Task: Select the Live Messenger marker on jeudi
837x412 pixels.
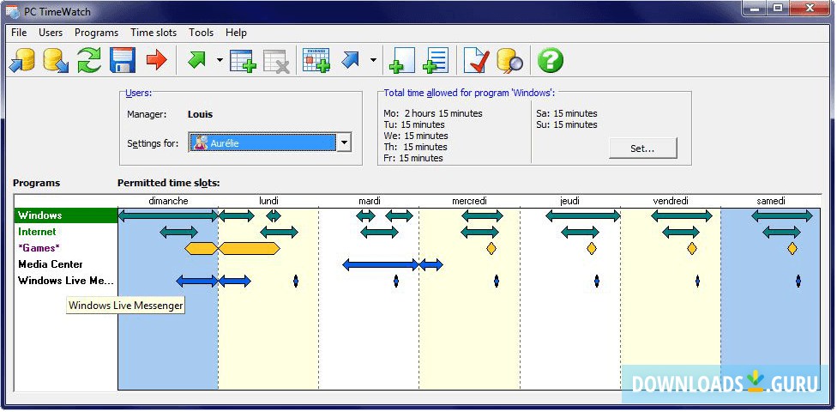Action: click(597, 281)
